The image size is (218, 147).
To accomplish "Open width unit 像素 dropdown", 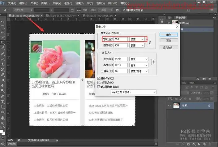I will [137, 39].
